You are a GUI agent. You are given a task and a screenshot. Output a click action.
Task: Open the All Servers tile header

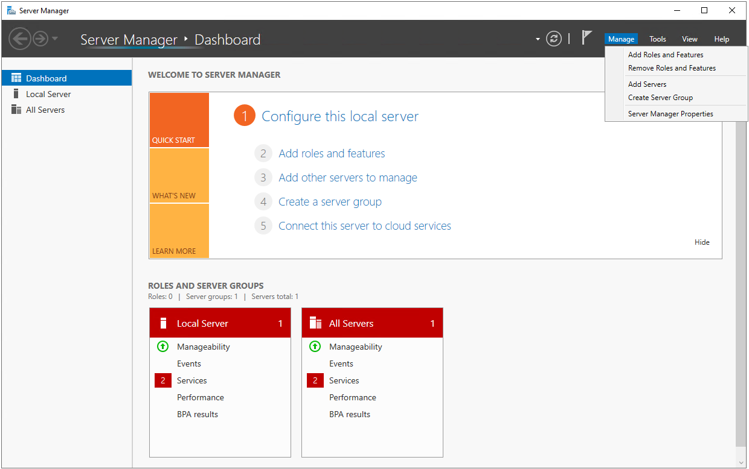point(372,323)
